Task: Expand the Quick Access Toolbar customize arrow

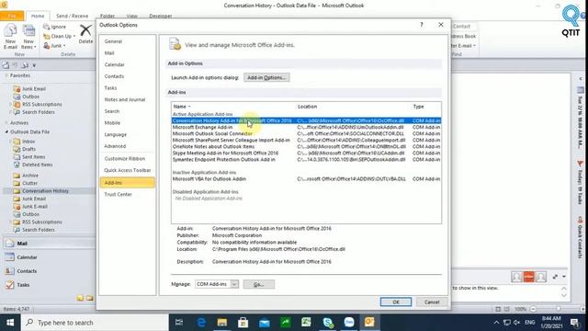Action: click(34, 65)
